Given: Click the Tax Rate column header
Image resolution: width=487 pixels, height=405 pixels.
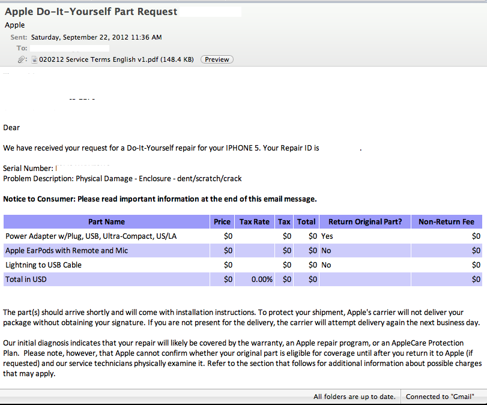Looking at the screenshot, I should (255, 221).
